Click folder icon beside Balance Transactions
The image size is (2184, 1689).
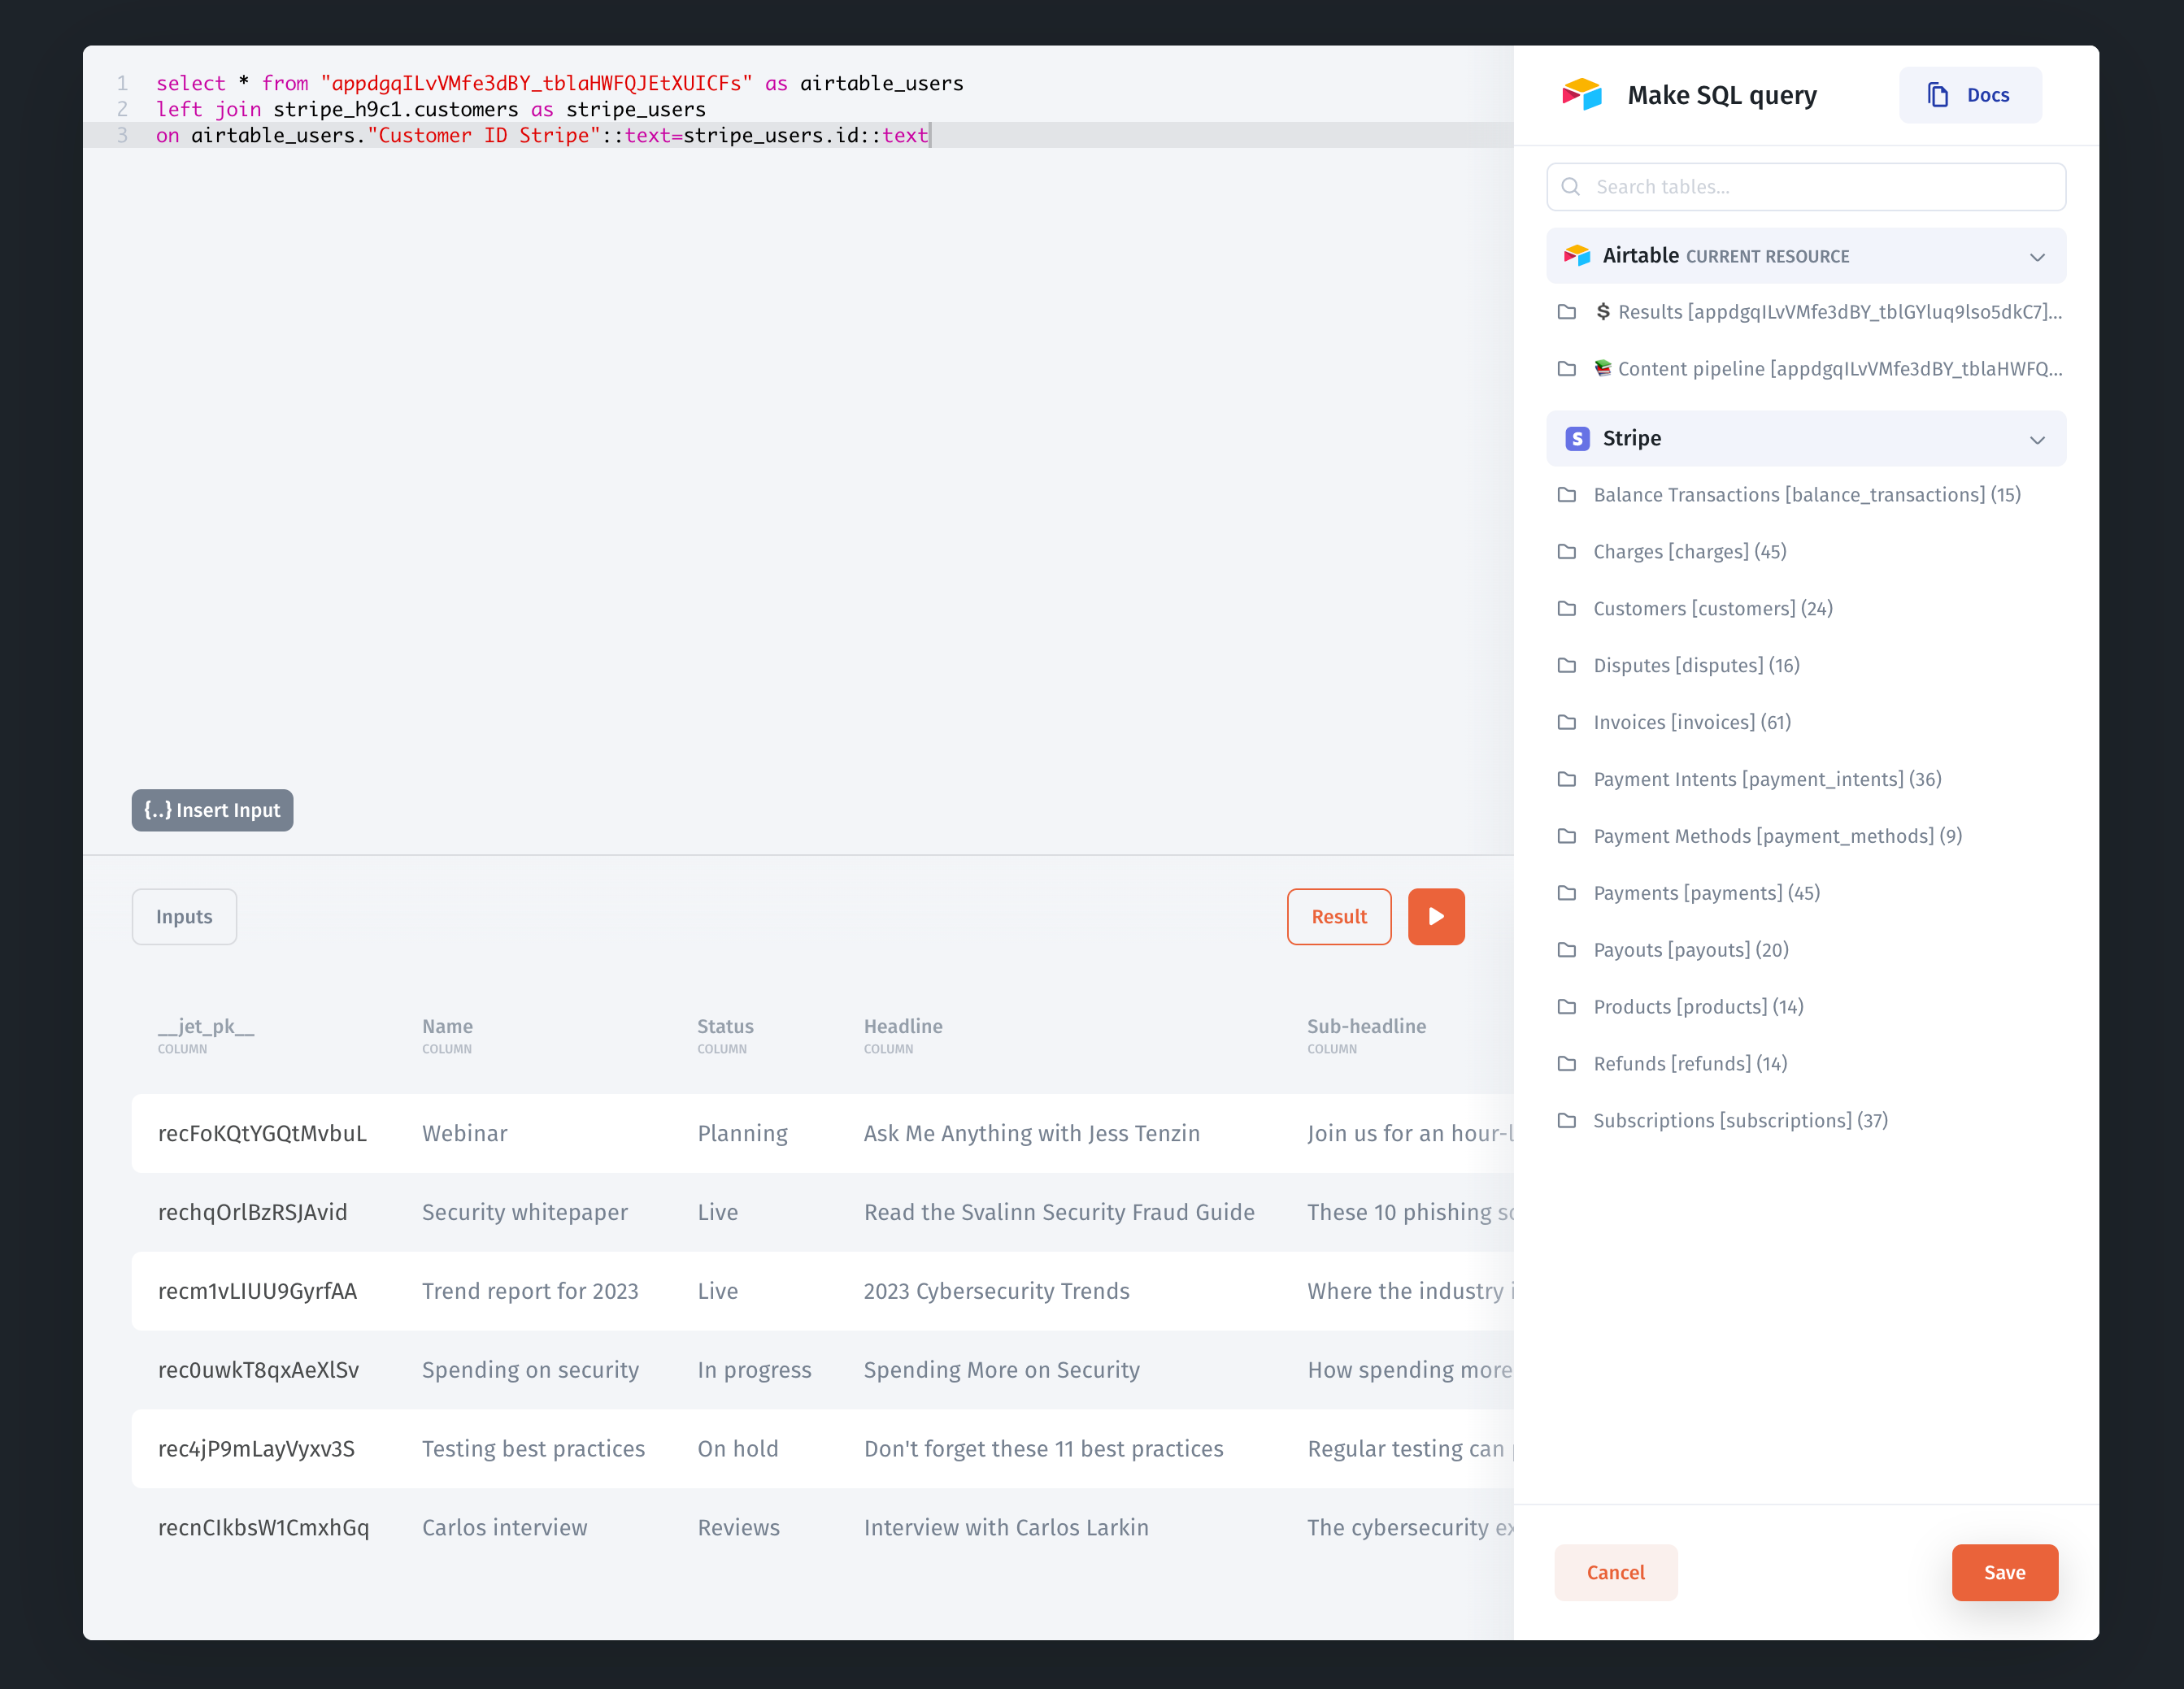pos(1567,495)
